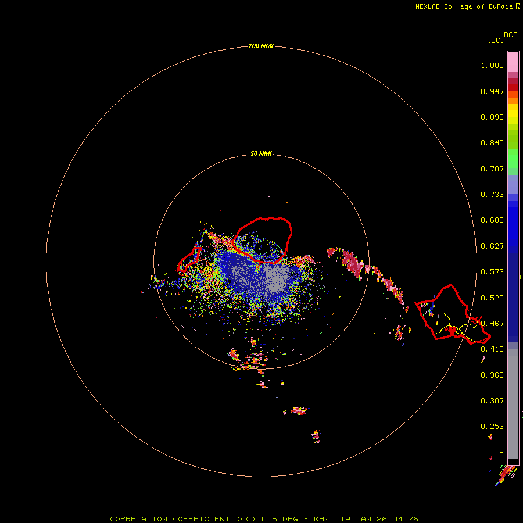Click the 0.680 color scale value
Screen dimensions: 523x523
click(x=492, y=220)
